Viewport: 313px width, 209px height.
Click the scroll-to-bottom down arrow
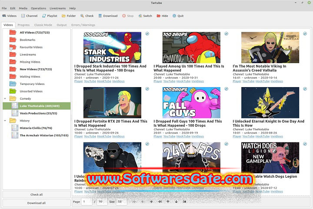176,202
